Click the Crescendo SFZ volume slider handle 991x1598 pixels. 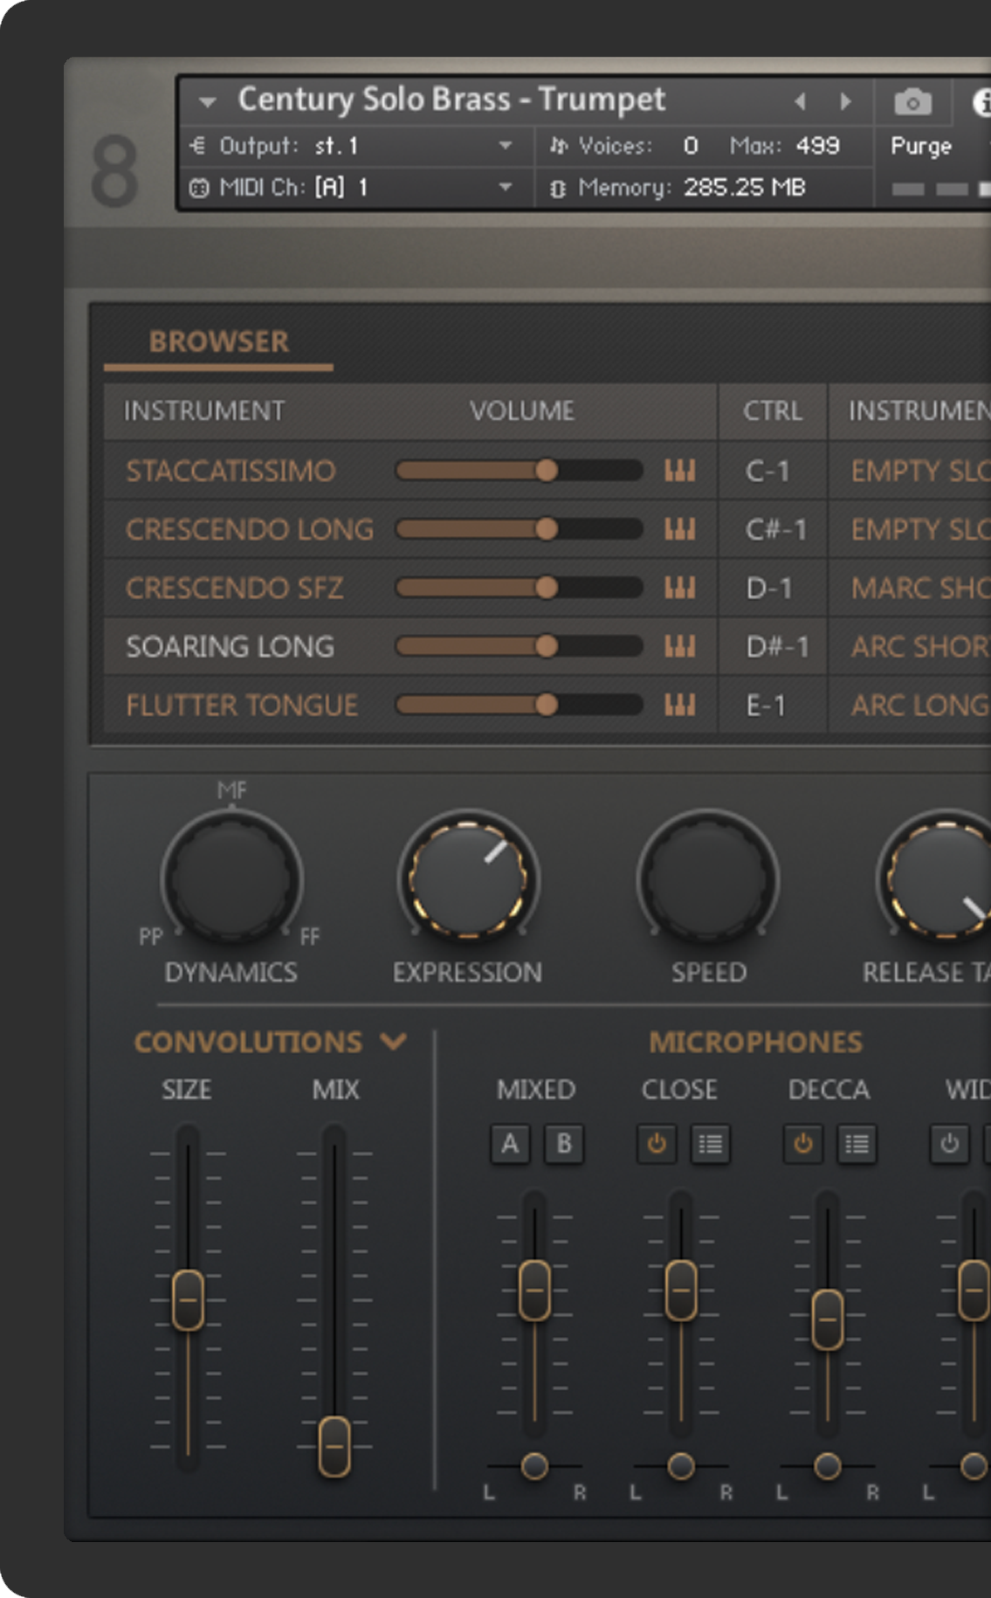[547, 588]
